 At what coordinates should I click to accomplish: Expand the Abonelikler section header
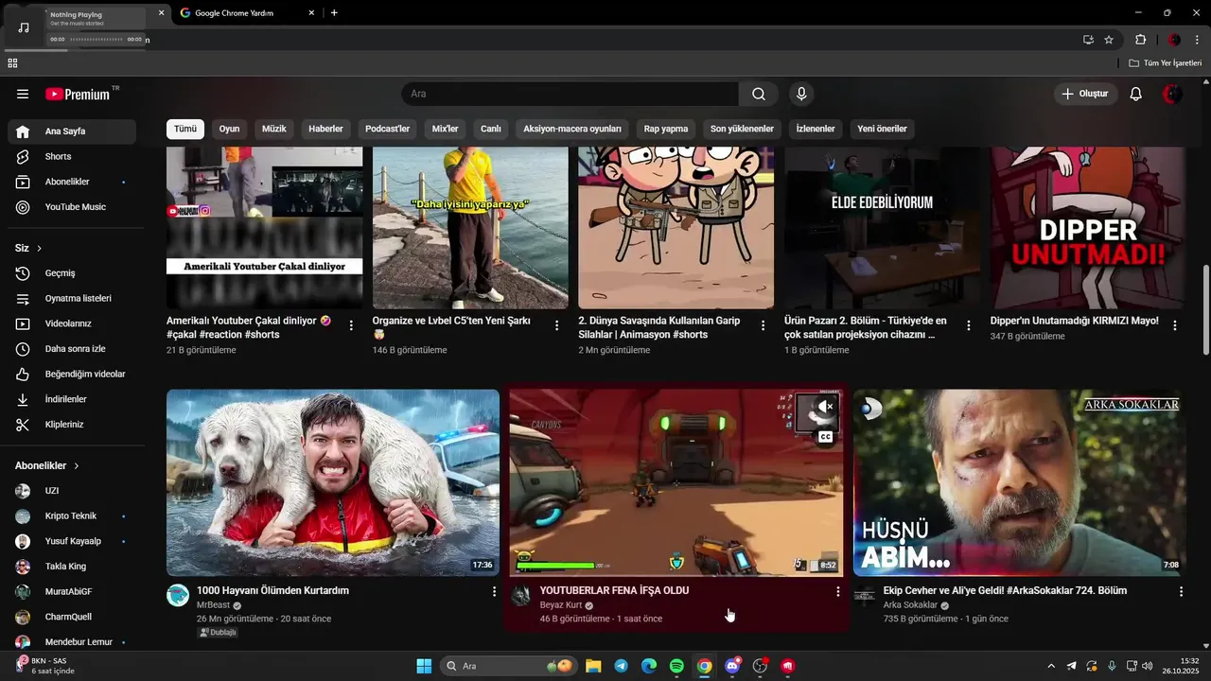coord(47,466)
